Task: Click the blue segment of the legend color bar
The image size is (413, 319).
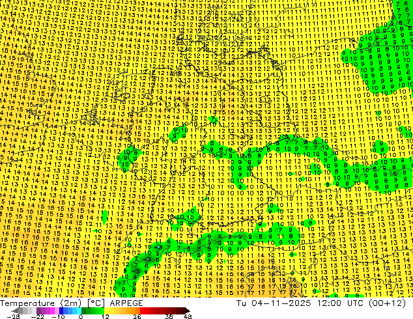Action: (70, 311)
